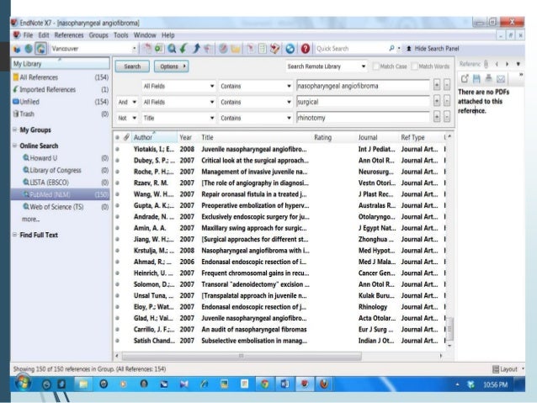Click Open Link toolbar icon
Image resolution: width=537 pixels, height=403 pixels.
[x=223, y=49]
